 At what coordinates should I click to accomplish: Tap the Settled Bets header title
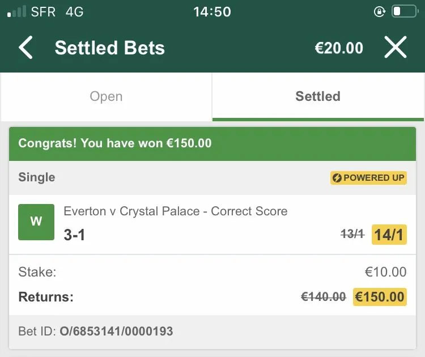click(x=109, y=48)
